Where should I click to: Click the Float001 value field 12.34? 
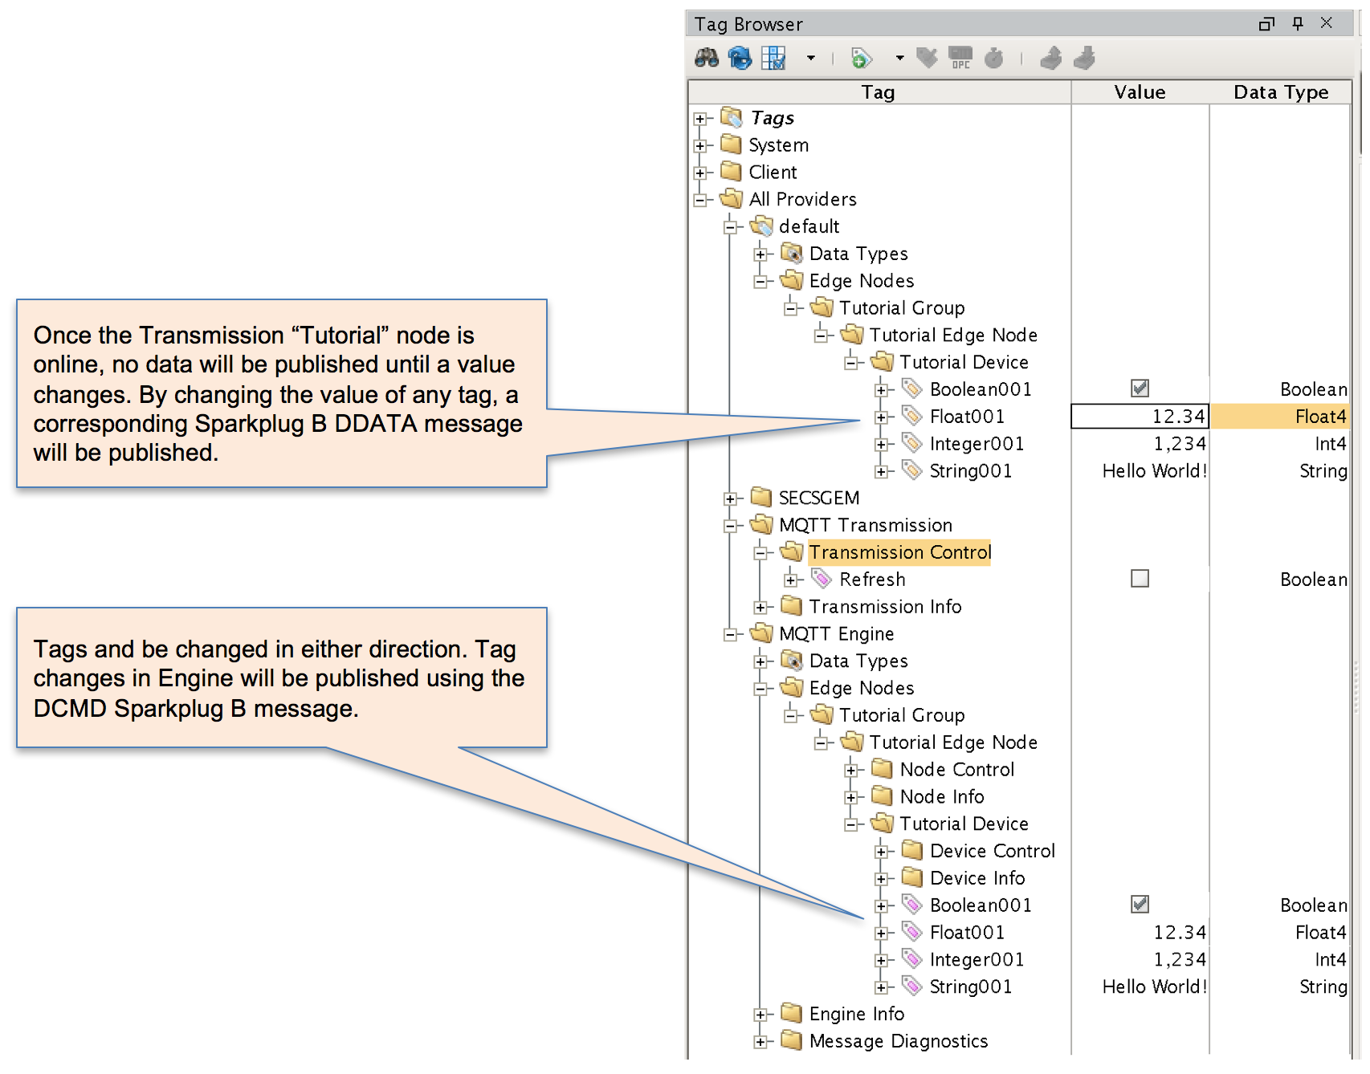1140,417
